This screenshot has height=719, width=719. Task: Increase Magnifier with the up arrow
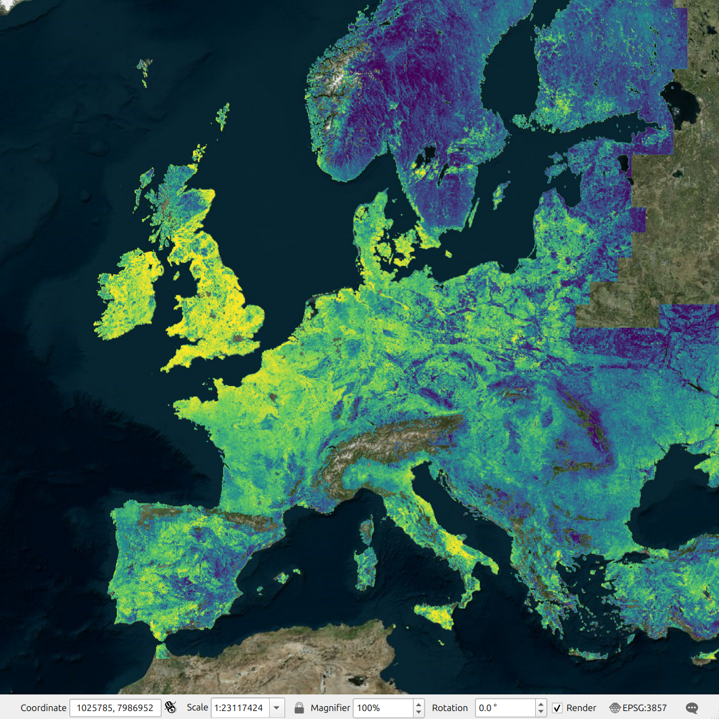click(418, 704)
